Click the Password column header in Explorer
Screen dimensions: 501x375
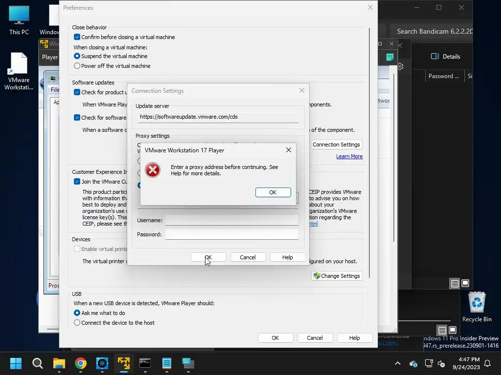point(443,76)
